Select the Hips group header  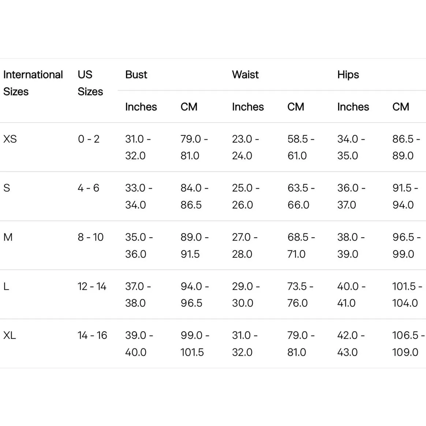(348, 75)
